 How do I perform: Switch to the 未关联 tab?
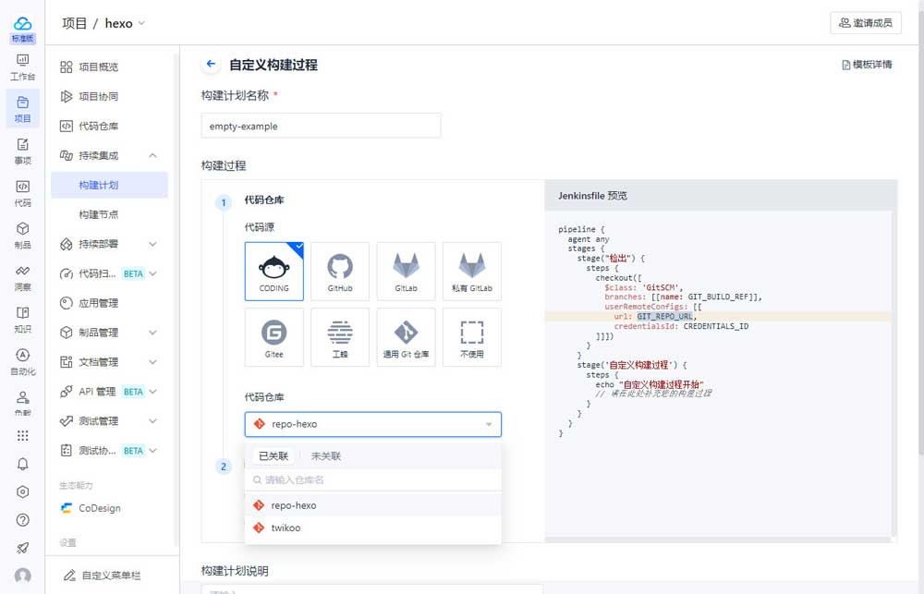click(326, 455)
